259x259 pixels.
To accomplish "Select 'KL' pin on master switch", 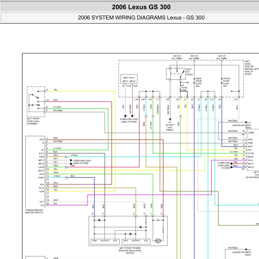I will click(x=43, y=150).
